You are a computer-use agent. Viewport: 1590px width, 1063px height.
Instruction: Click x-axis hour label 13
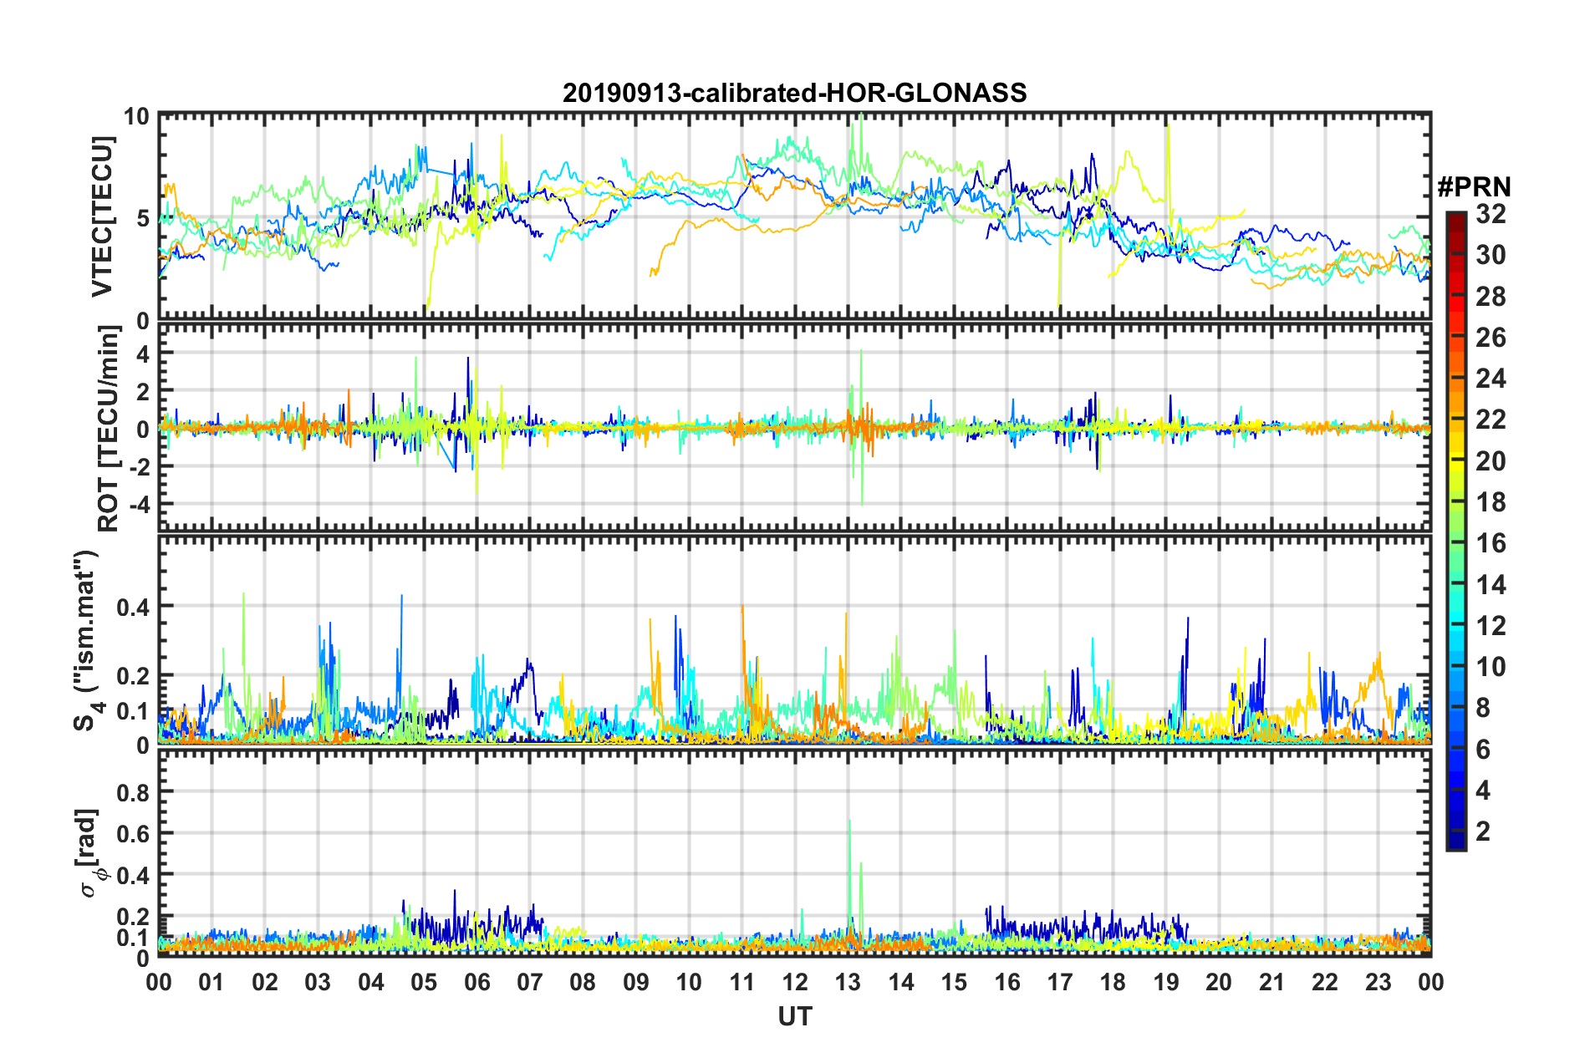point(848,982)
